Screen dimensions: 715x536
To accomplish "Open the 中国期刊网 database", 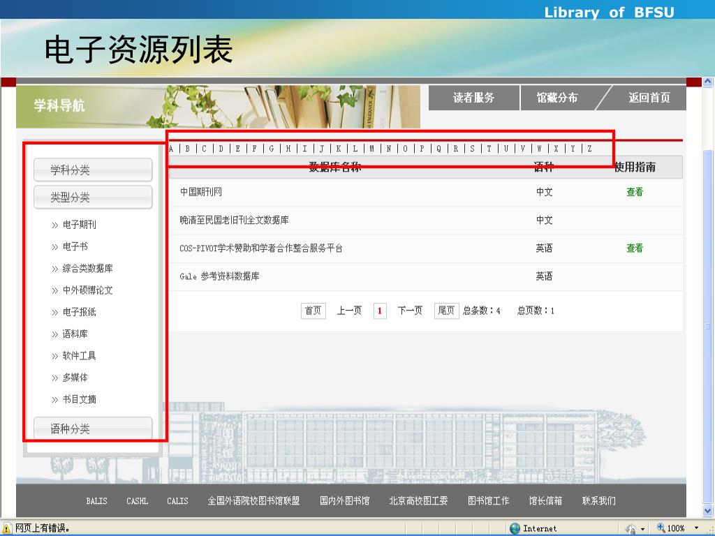I will click(201, 192).
